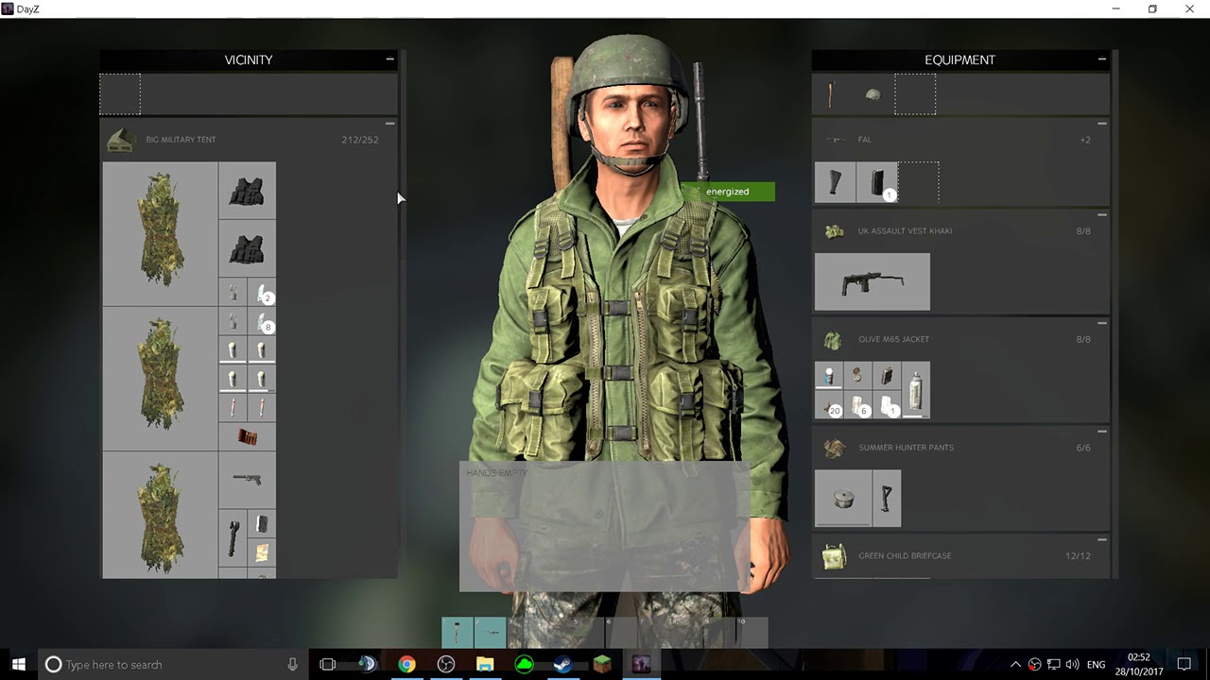Click the taskbar search box
Image resolution: width=1210 pixels, height=680 pixels.
pos(173,664)
